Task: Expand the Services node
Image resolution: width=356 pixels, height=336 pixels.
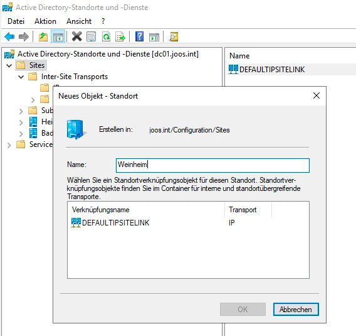Action: tap(9, 145)
